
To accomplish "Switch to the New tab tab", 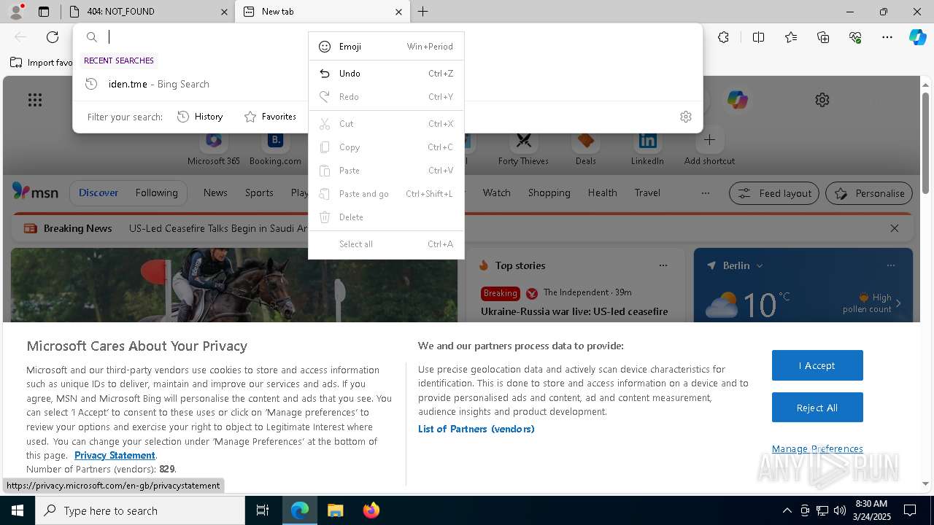I will pyautogui.click(x=323, y=12).
